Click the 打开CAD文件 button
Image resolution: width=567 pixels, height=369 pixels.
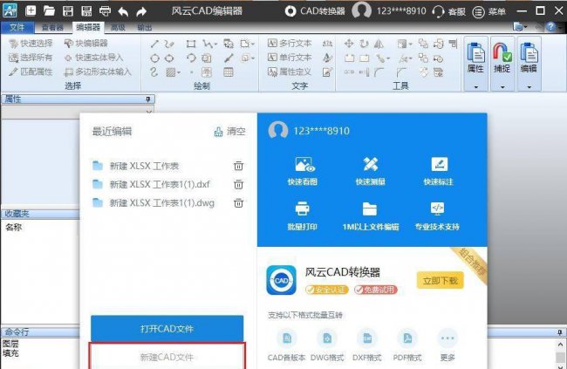point(167,329)
